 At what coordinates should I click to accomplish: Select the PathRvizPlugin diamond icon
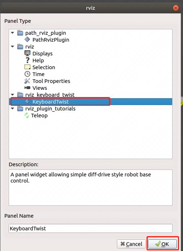click(27, 39)
